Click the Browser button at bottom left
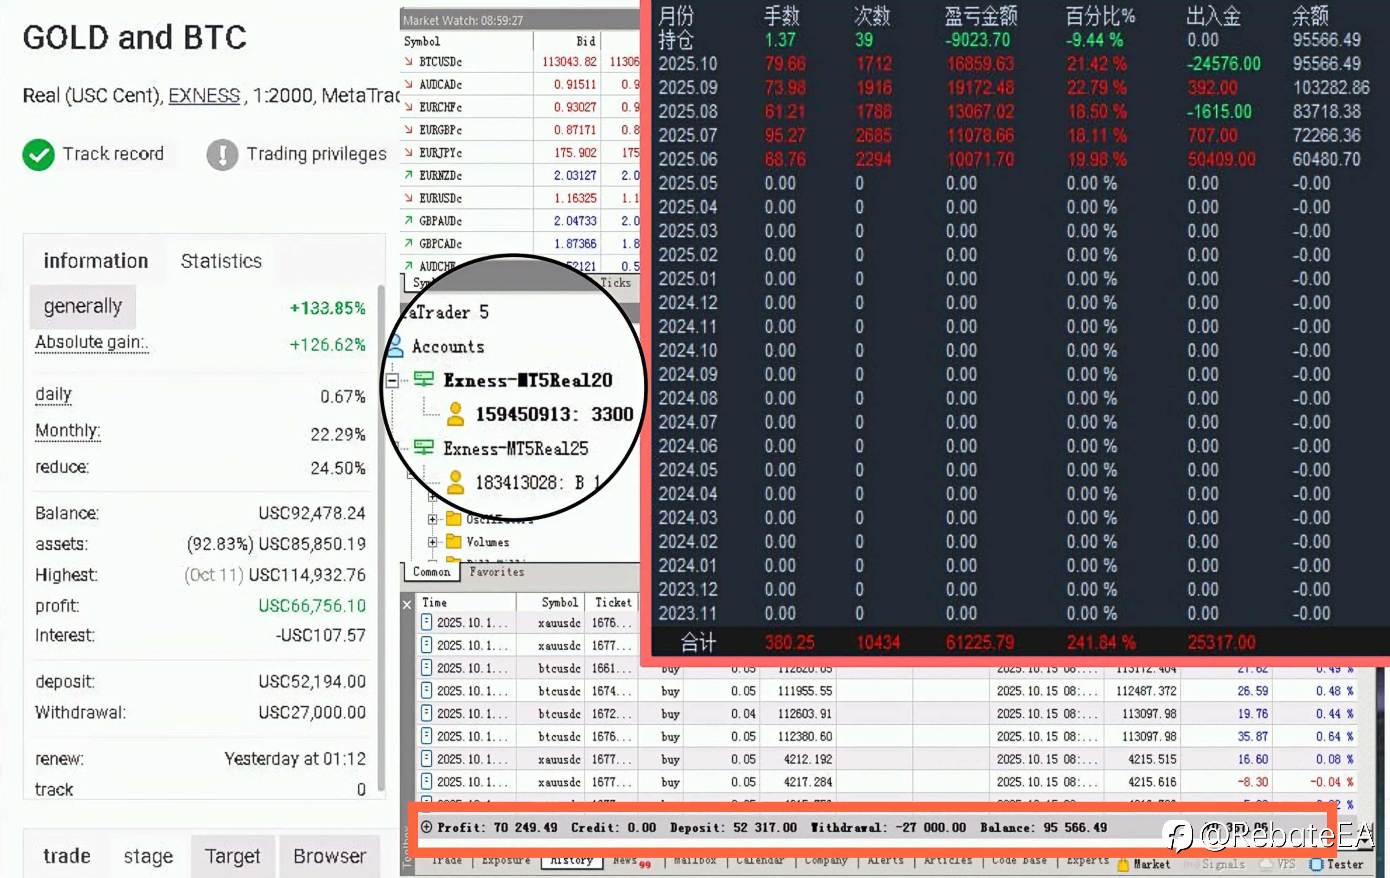 [x=330, y=856]
